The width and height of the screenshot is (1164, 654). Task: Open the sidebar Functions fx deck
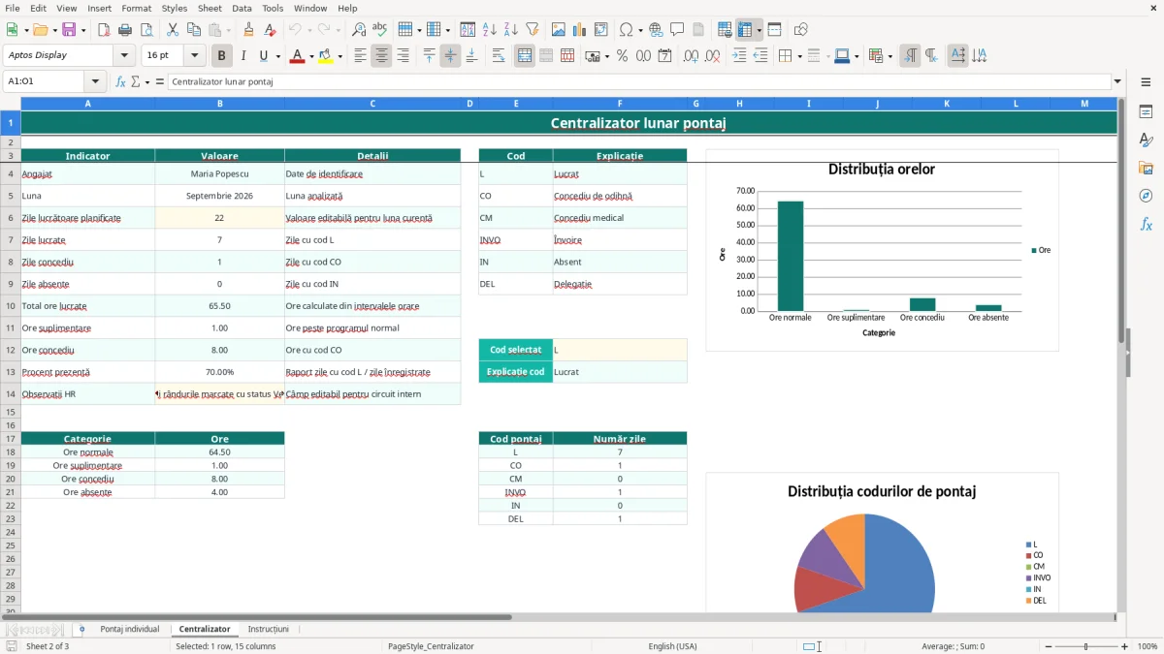click(1146, 224)
